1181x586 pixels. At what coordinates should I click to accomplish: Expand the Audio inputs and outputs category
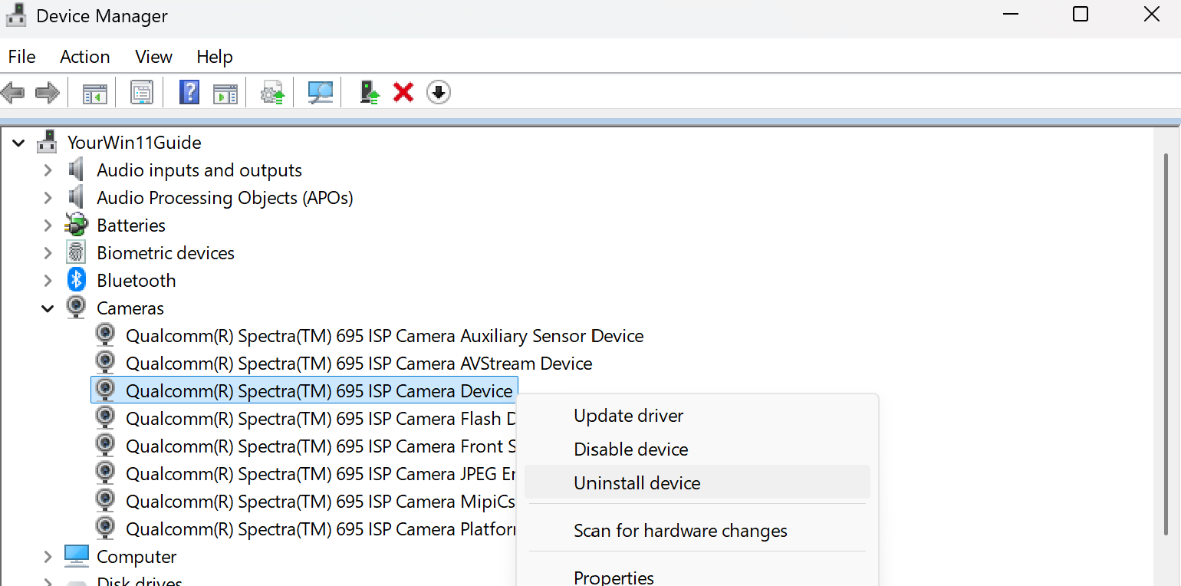[48, 170]
